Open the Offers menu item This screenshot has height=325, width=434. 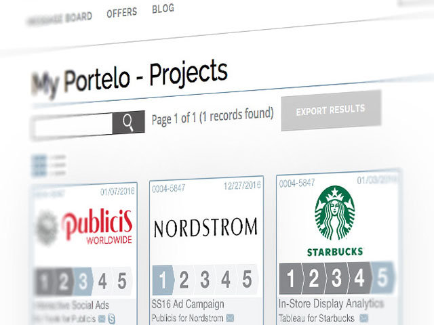tap(122, 12)
